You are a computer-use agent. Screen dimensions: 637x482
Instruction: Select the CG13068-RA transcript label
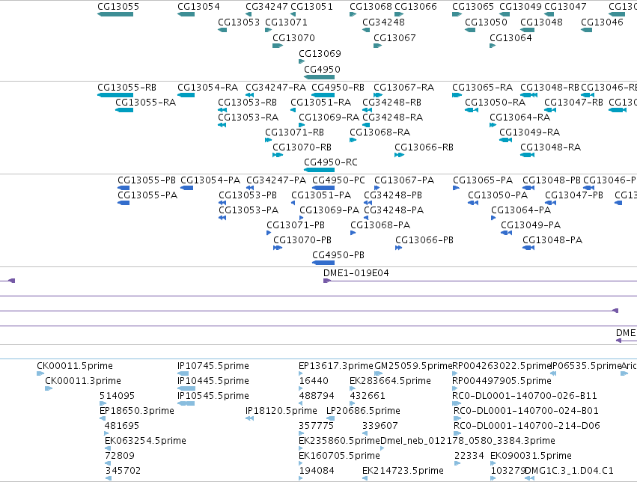pyautogui.click(x=380, y=132)
